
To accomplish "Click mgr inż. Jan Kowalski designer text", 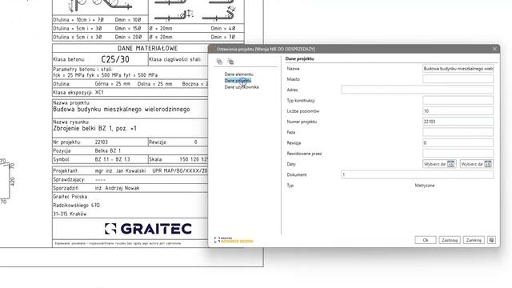I will 120,170.
